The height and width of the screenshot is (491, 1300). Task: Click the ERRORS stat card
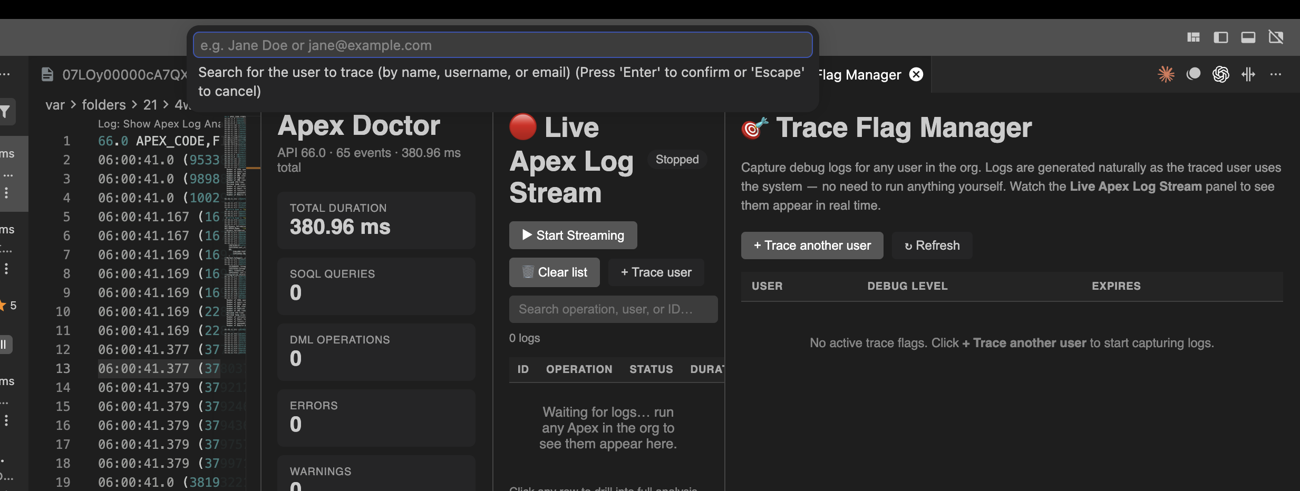[376, 418]
